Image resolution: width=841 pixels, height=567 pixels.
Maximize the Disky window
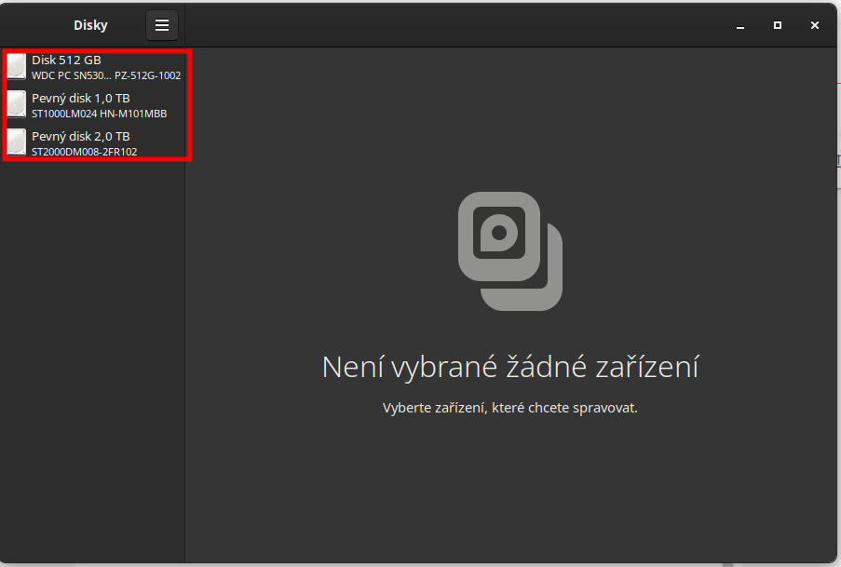[x=777, y=25]
